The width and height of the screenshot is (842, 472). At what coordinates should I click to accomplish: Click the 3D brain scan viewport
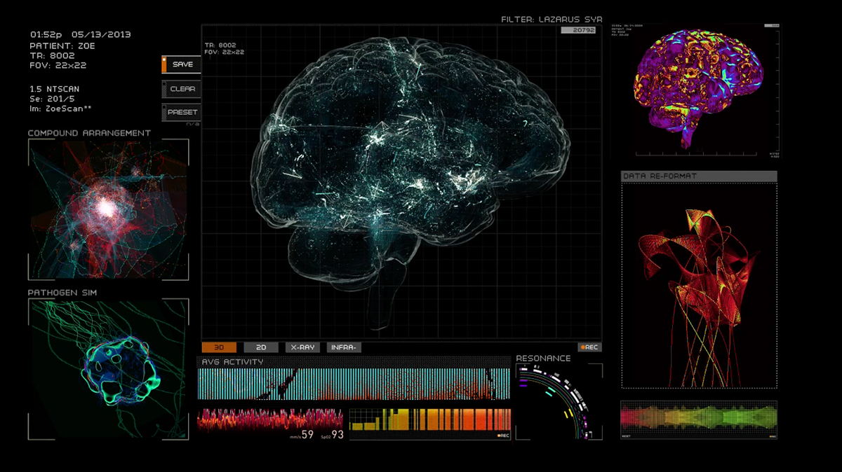pyautogui.click(x=401, y=182)
